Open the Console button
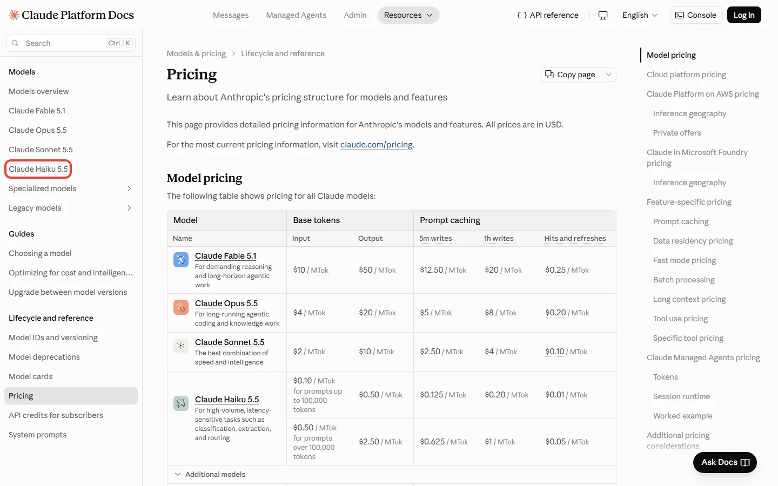The image size is (778, 486). [x=696, y=15]
